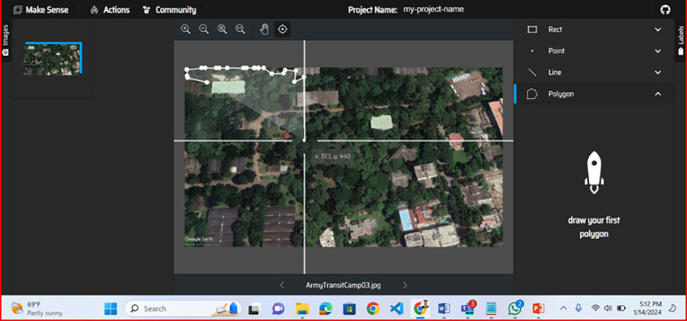Click the zoom out magnifier icon

(203, 29)
